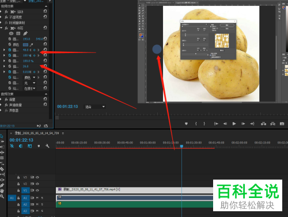Viewport: 288px width, 217px height.
Task: Click the timeline playhead marker
Action: 181,146
